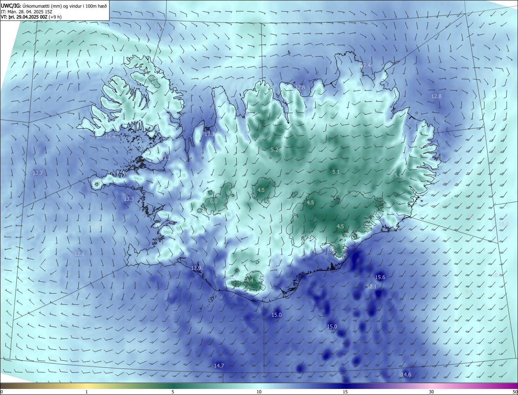Click the 12.1 label below 15.6
Viewport: 518px width, 395px height.
tap(372, 287)
